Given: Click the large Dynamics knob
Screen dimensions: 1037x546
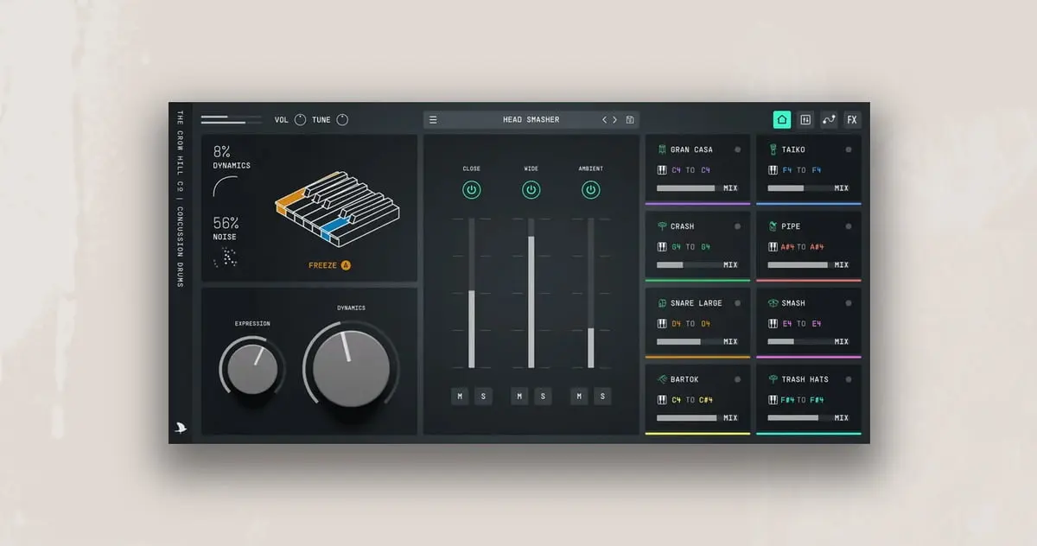Looking at the screenshot, I should coord(351,367).
